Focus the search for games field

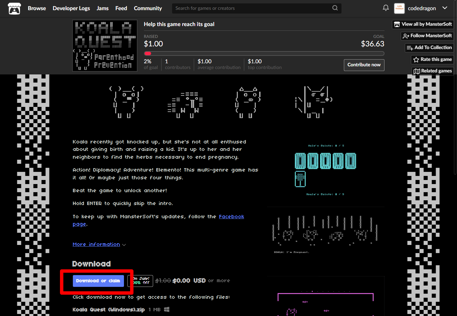256,8
